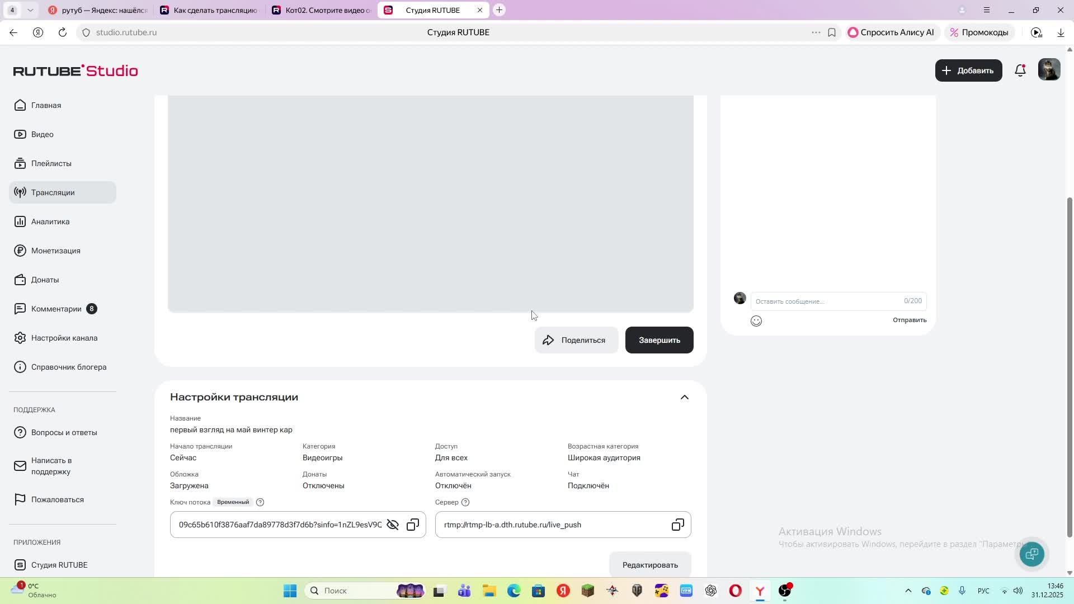Open the emoji picker in chat
This screenshot has width=1074, height=604.
[x=756, y=321]
